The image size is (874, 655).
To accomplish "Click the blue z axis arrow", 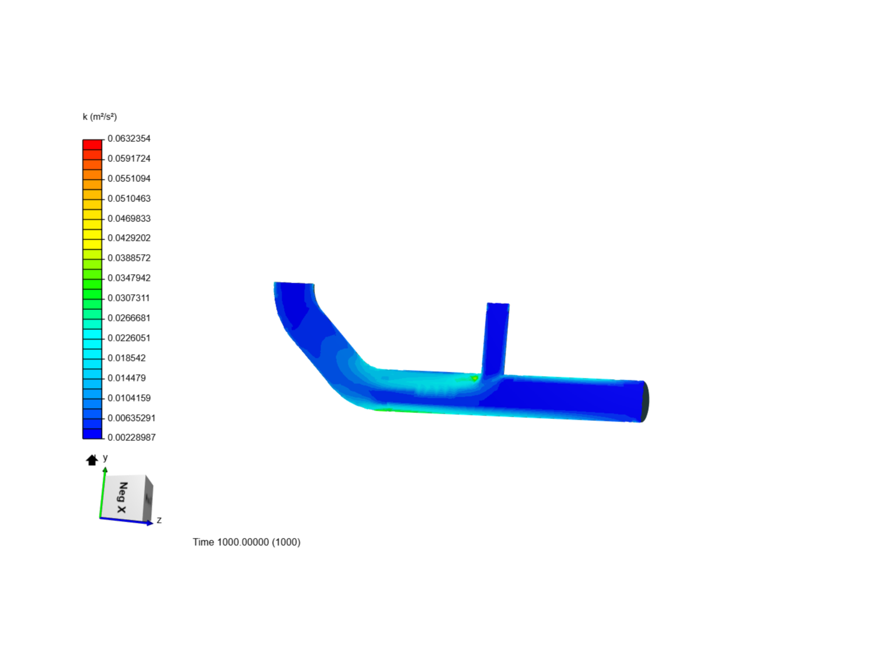I will 127,520.
